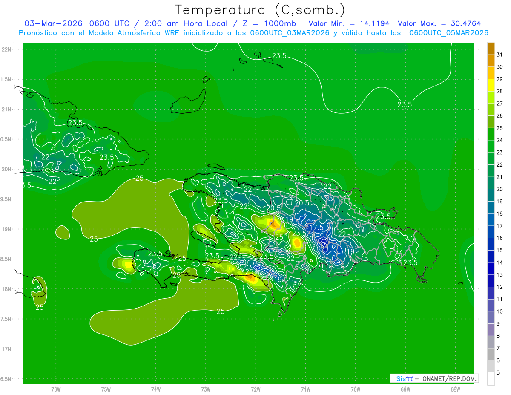The image size is (511, 395).
Task: Click the "17.5" contour label on map
Action: (316, 228)
